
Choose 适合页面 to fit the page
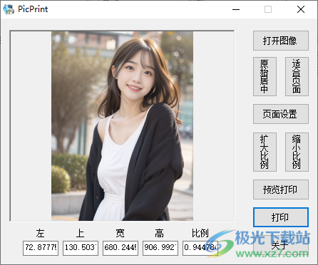click(297, 76)
